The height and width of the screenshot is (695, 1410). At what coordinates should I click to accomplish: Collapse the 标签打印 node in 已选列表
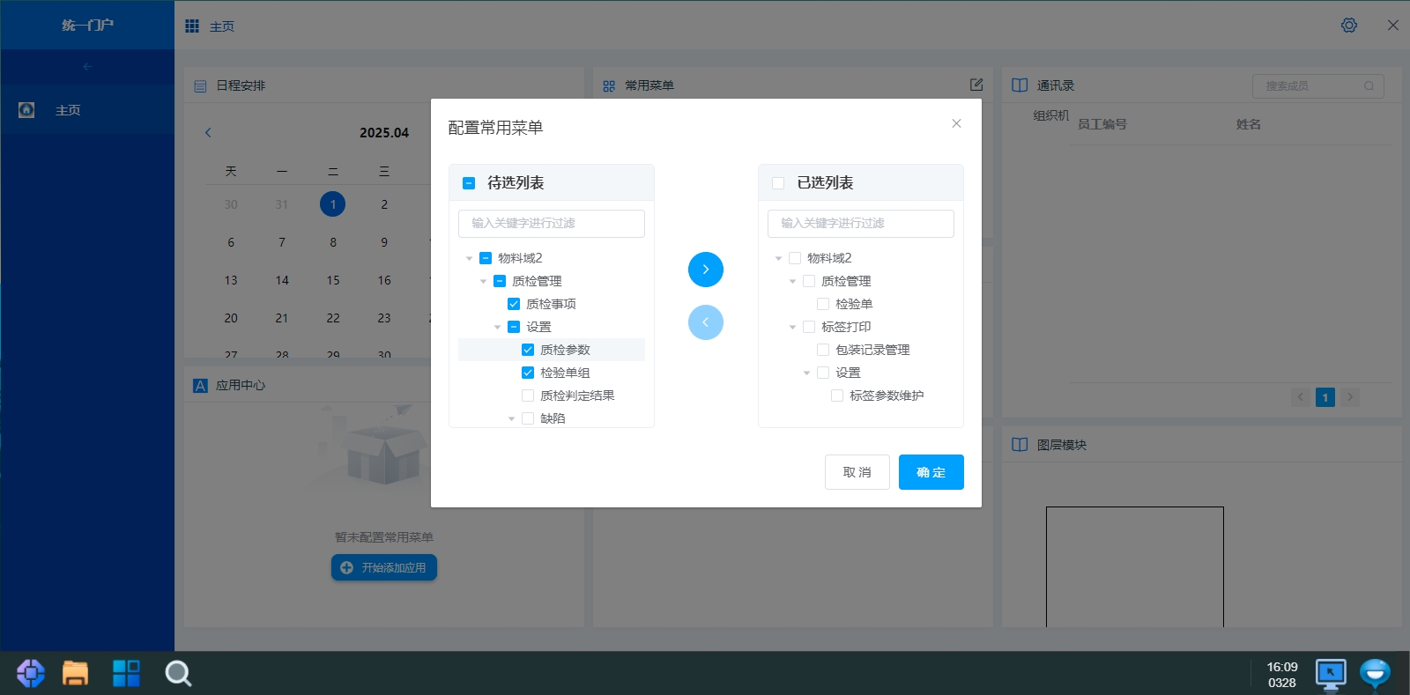(792, 327)
